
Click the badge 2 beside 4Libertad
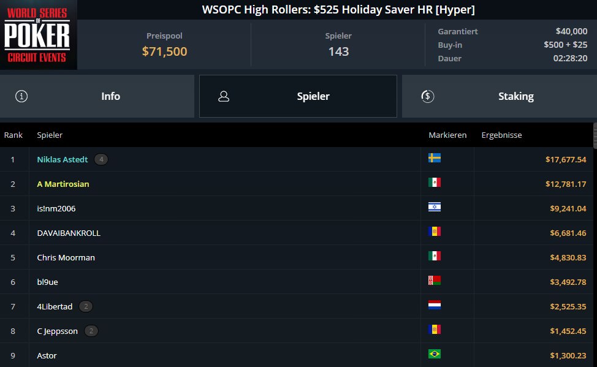pyautogui.click(x=86, y=306)
